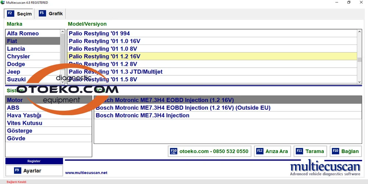368x184 pixels.
Task: Close the Multiecuscan window
Action: click(x=361, y=2)
